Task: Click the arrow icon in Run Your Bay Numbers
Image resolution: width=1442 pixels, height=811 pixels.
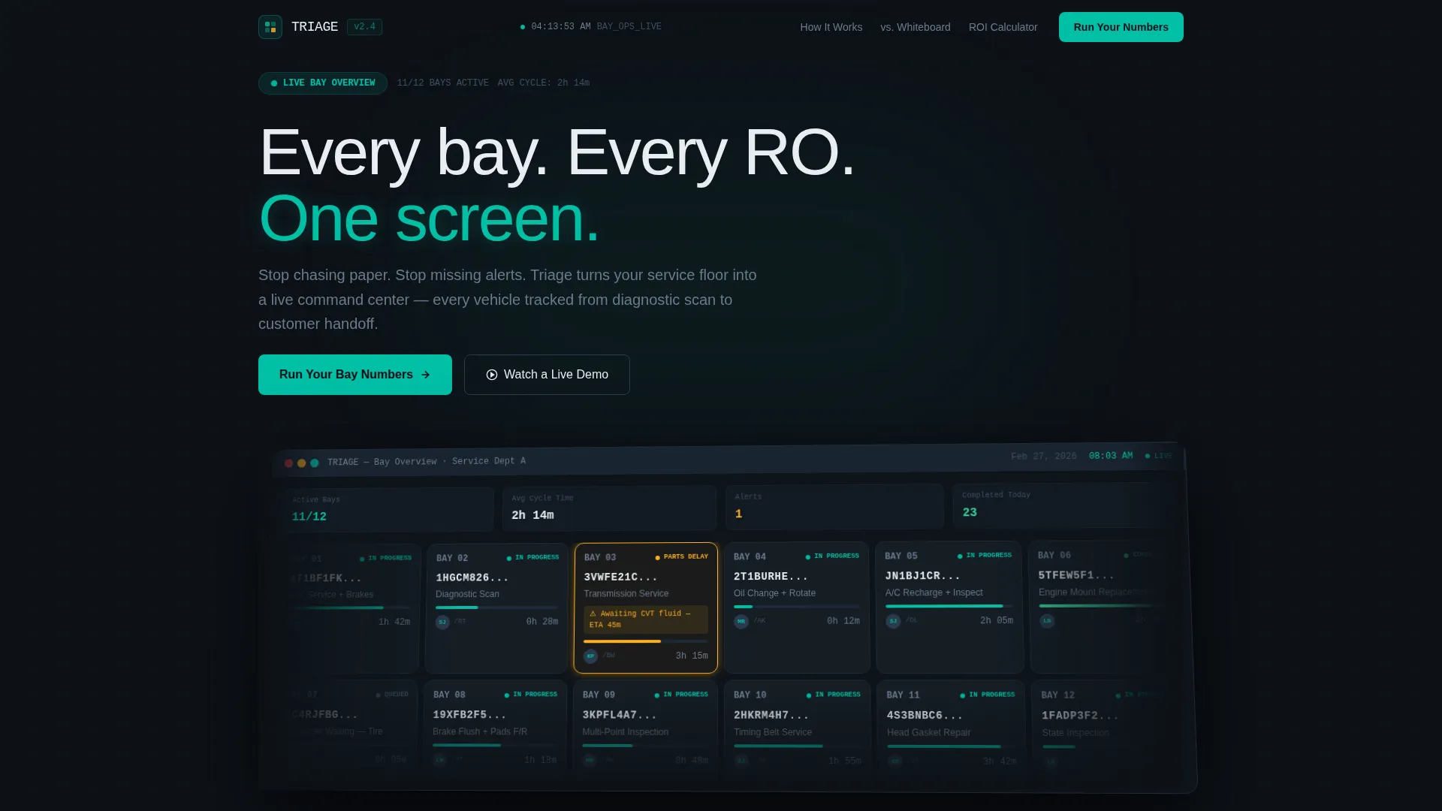Action: [426, 375]
